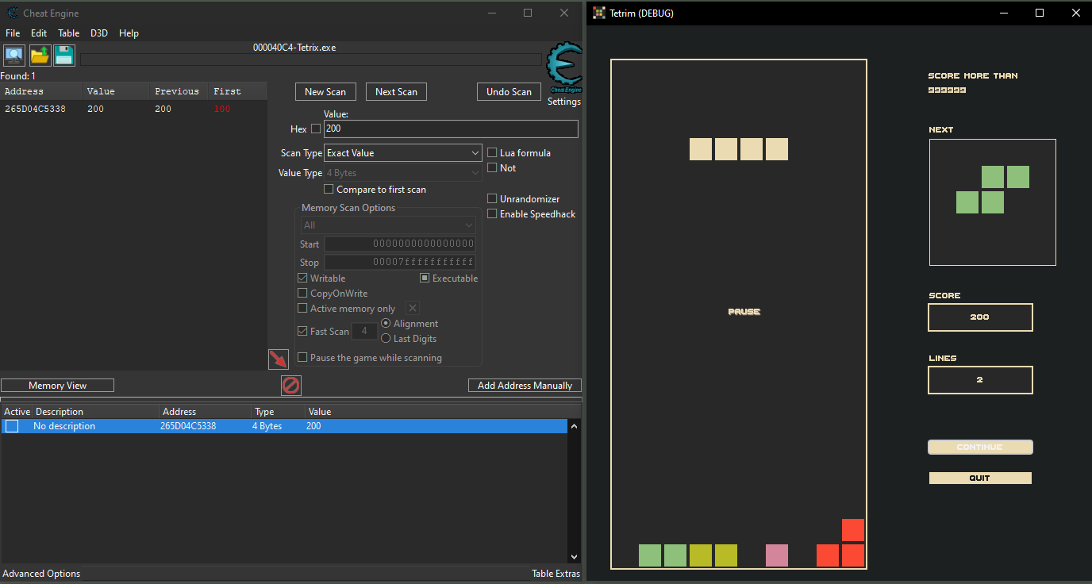Enable Pause the game while scanning
This screenshot has height=584, width=1092.
click(302, 358)
